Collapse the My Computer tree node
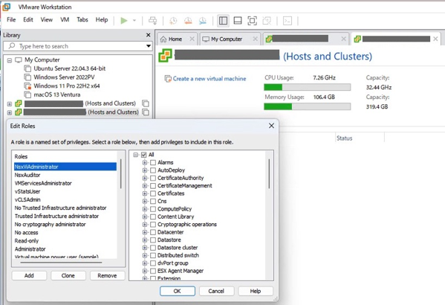445x305 pixels. tap(10, 60)
